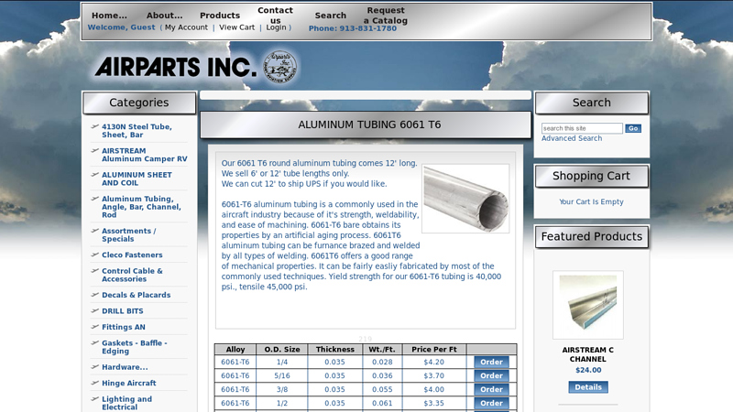Click the Price Per Ft column header
Image resolution: width=733 pixels, height=412 pixels.
click(433, 350)
